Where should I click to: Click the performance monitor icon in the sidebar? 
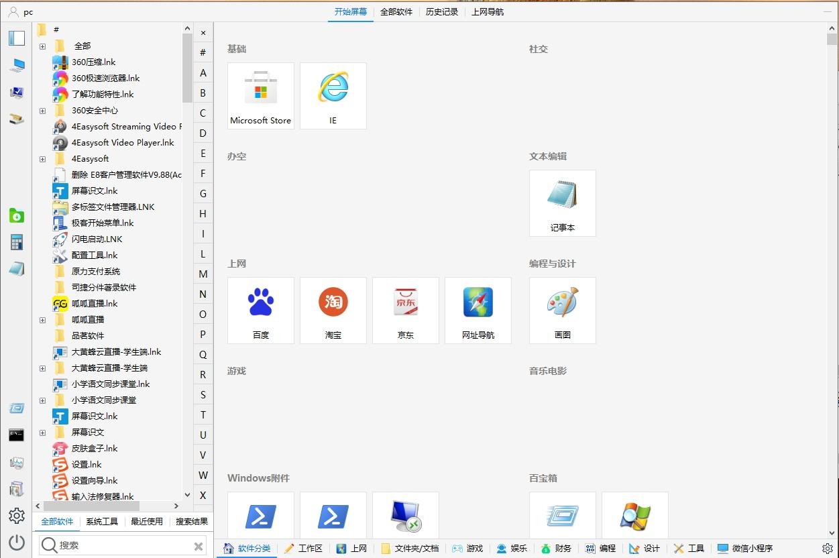point(17,463)
